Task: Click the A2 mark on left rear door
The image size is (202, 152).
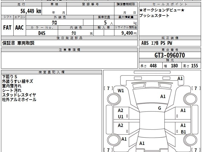Action: click(121, 125)
